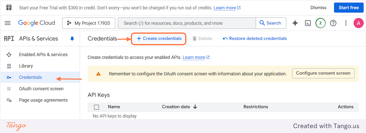Restore deleted credentials
366x133 pixels.
pyautogui.click(x=255, y=39)
